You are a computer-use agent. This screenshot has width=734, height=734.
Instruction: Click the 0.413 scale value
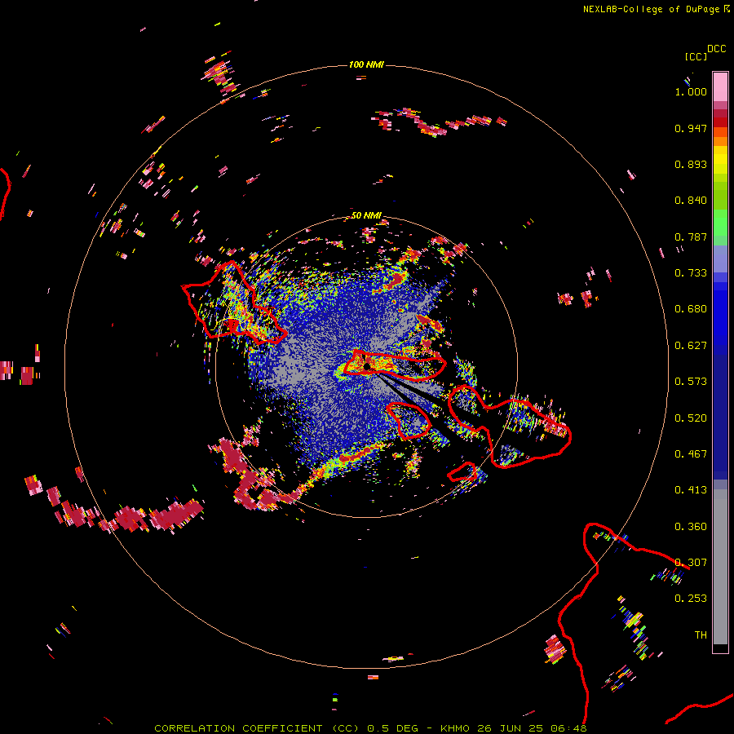[x=691, y=490]
